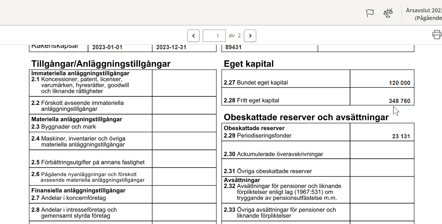This screenshot has height=224, width=442.
Task: Go to the next page with right chevron
Action: pos(250,36)
